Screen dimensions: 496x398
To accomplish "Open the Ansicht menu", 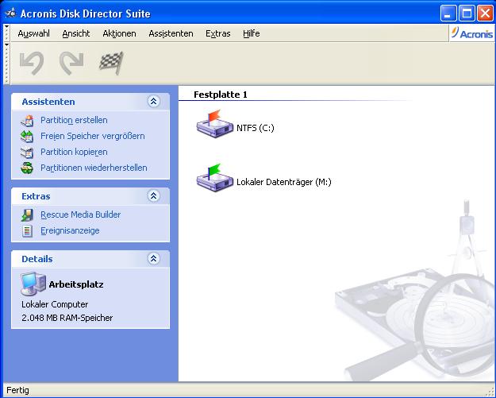I will (x=76, y=33).
